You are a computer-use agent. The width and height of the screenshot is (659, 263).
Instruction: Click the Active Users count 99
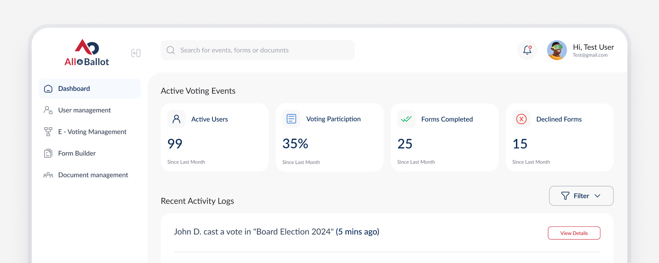point(175,144)
